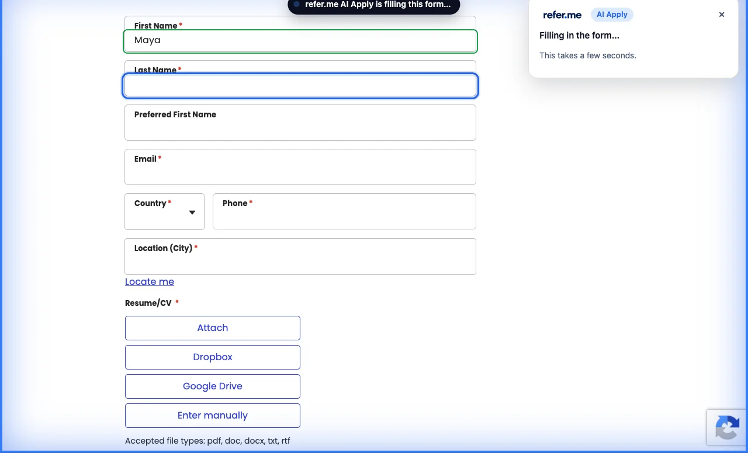
Task: Click the Phone number field
Action: [x=344, y=211]
